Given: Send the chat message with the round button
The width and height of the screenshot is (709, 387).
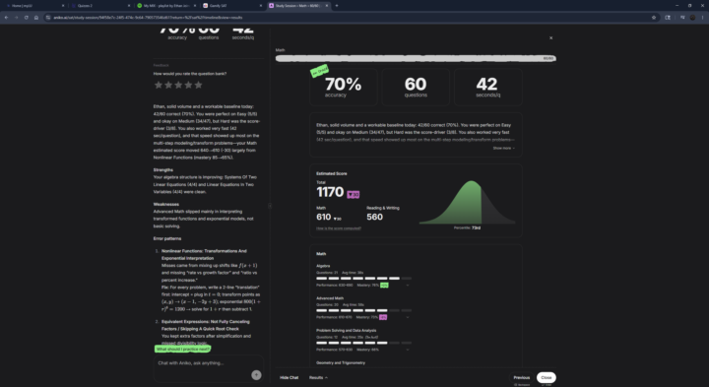Looking at the screenshot, I should 256,375.
